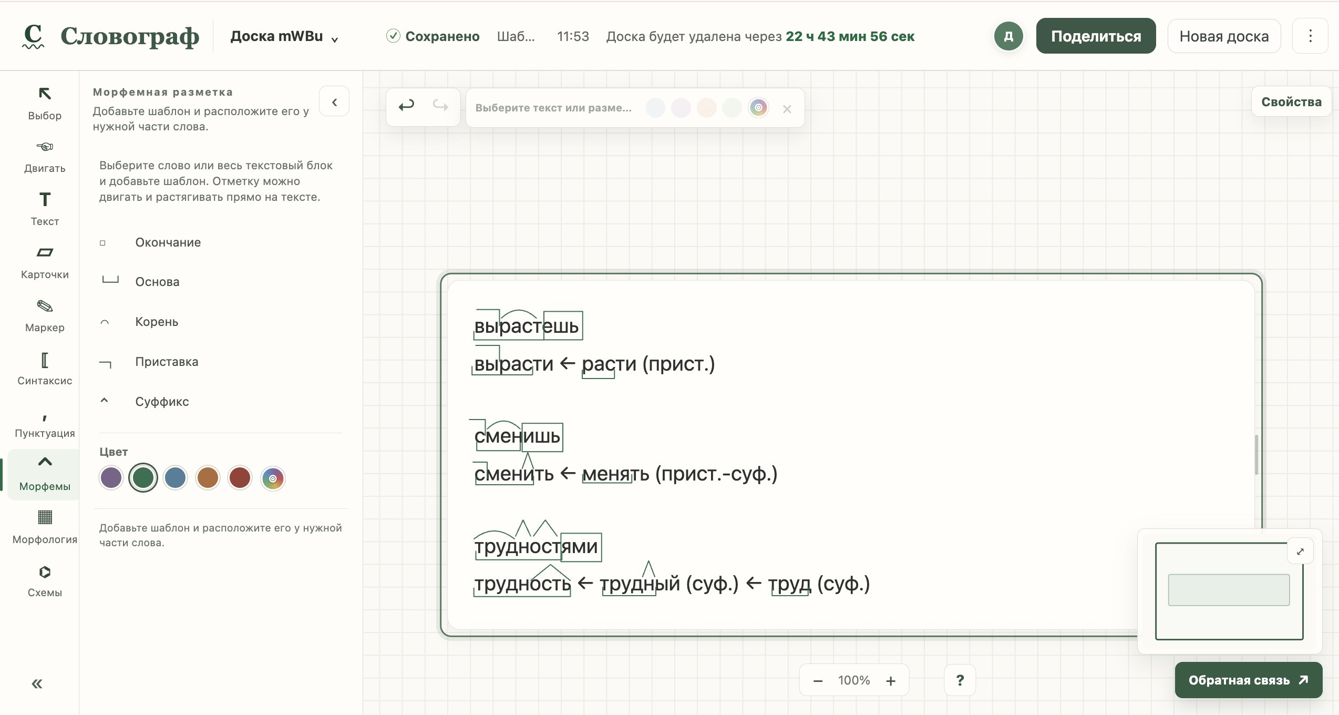This screenshot has width=1339, height=715.
Task: Pick the dark red morpheme color
Action: point(240,478)
